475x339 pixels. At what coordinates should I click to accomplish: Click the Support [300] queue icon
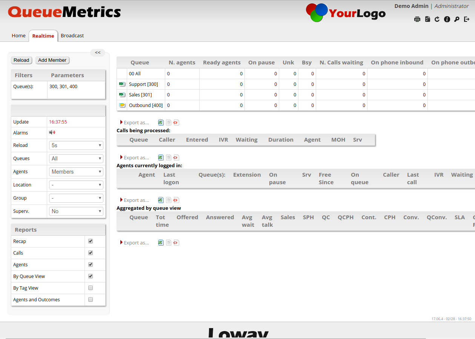click(122, 84)
